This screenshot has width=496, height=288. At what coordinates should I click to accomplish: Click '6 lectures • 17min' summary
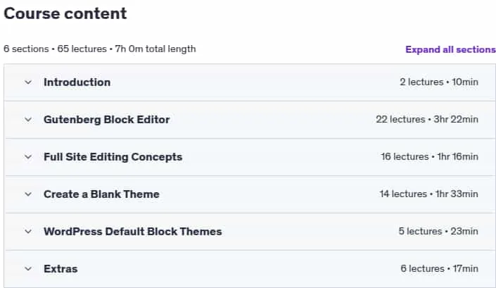tap(439, 269)
